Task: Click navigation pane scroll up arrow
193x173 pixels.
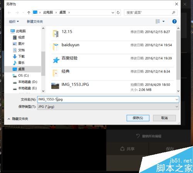Action: (43, 28)
